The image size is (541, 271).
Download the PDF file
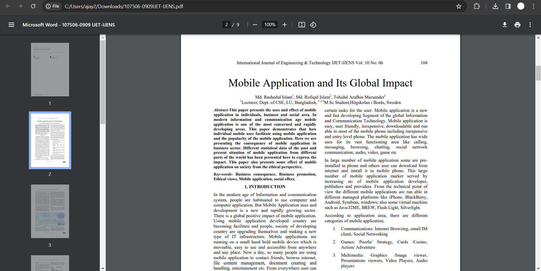[x=505, y=25]
